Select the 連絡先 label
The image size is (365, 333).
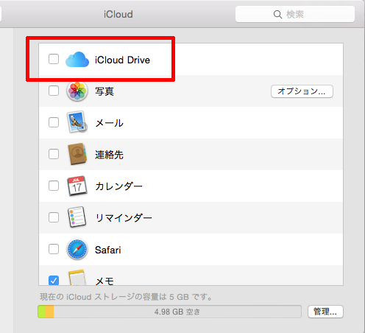pos(109,155)
